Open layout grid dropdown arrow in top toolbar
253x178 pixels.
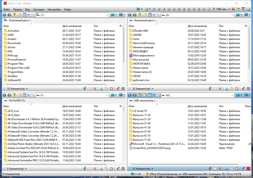(x=150, y=9)
